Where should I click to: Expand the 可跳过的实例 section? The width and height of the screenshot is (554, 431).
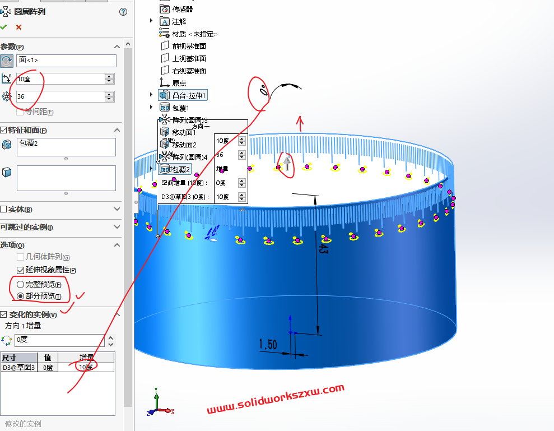click(x=117, y=227)
